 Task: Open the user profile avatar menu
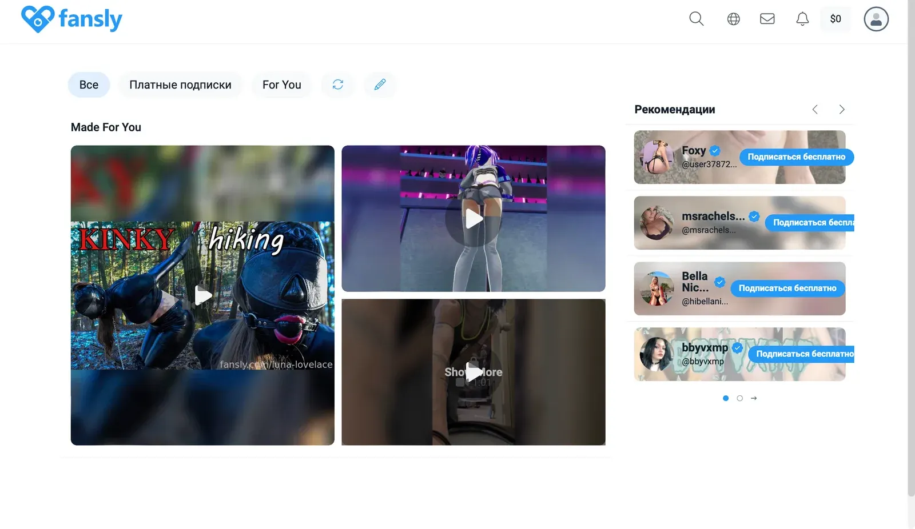click(876, 19)
